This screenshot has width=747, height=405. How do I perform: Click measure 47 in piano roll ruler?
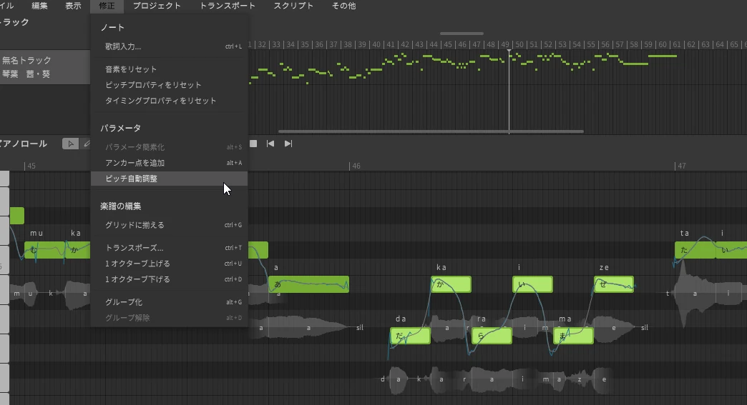click(682, 166)
